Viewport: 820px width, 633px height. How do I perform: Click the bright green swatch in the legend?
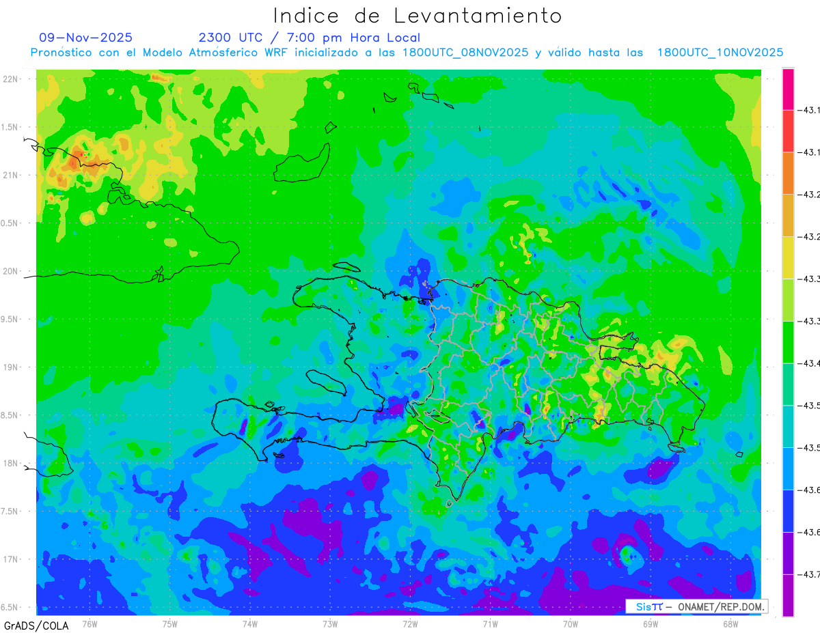788,342
